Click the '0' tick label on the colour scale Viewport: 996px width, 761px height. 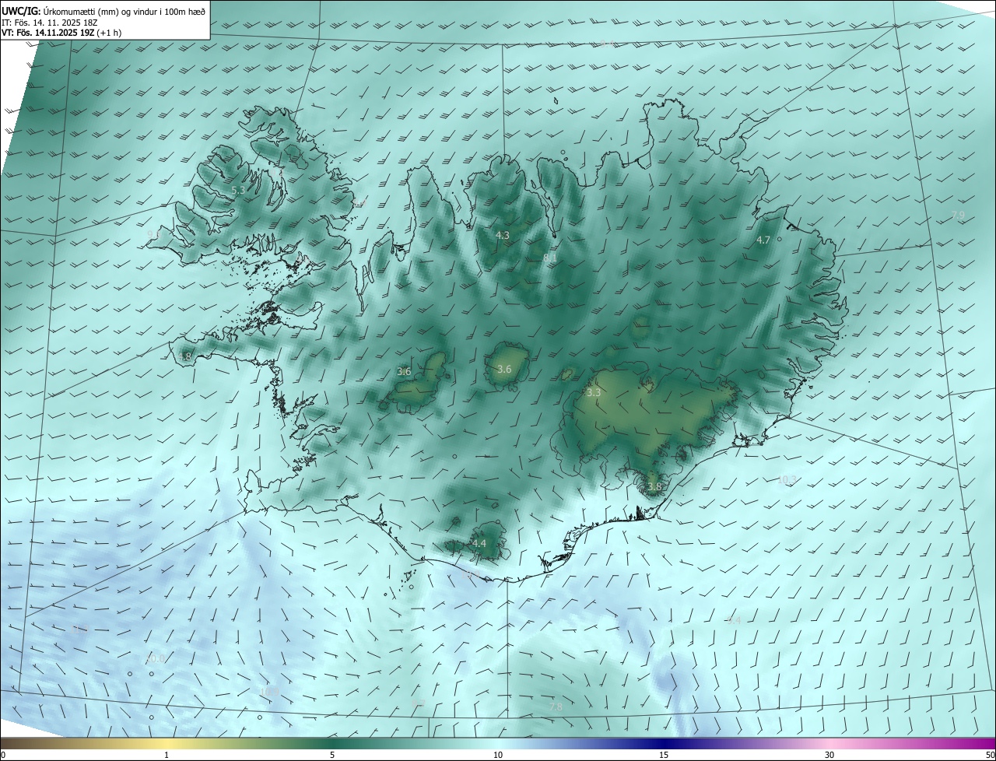click(x=3, y=756)
